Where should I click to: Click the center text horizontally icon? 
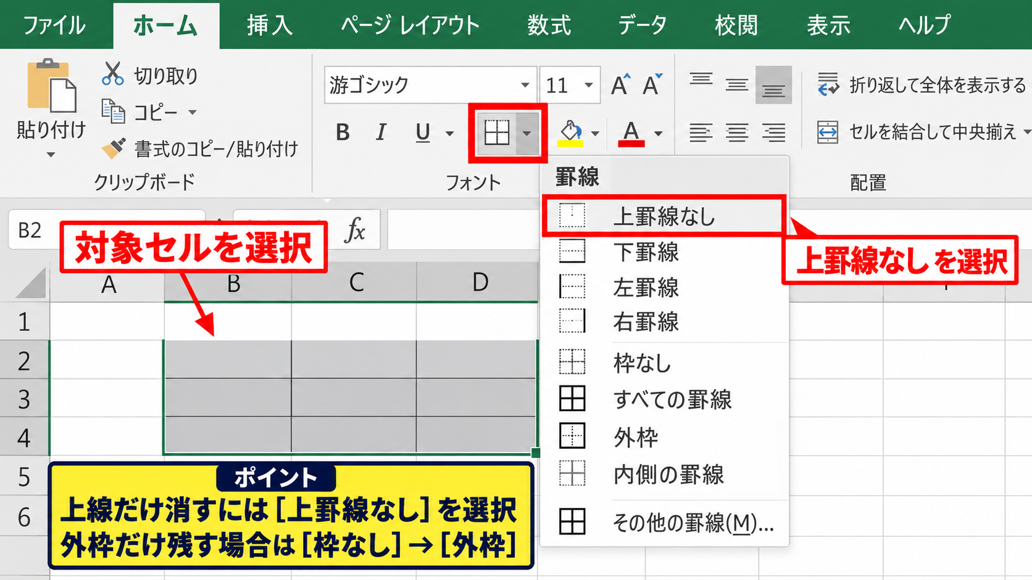[737, 133]
